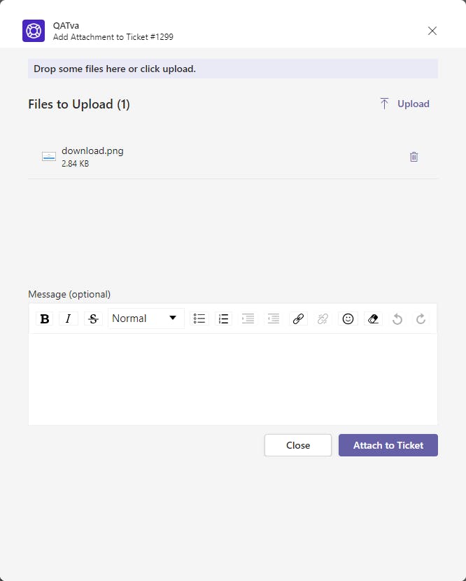Click the remove link icon
The image size is (466, 581).
tap(323, 318)
